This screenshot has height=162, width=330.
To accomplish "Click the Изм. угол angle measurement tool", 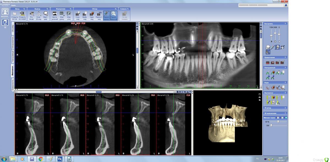I will tap(69, 14).
